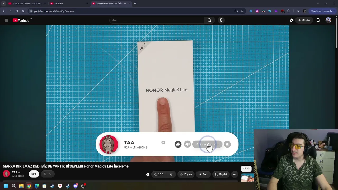The width and height of the screenshot is (338, 190).
Task: Focus the YouTube Ara search field
Action: [157, 20]
